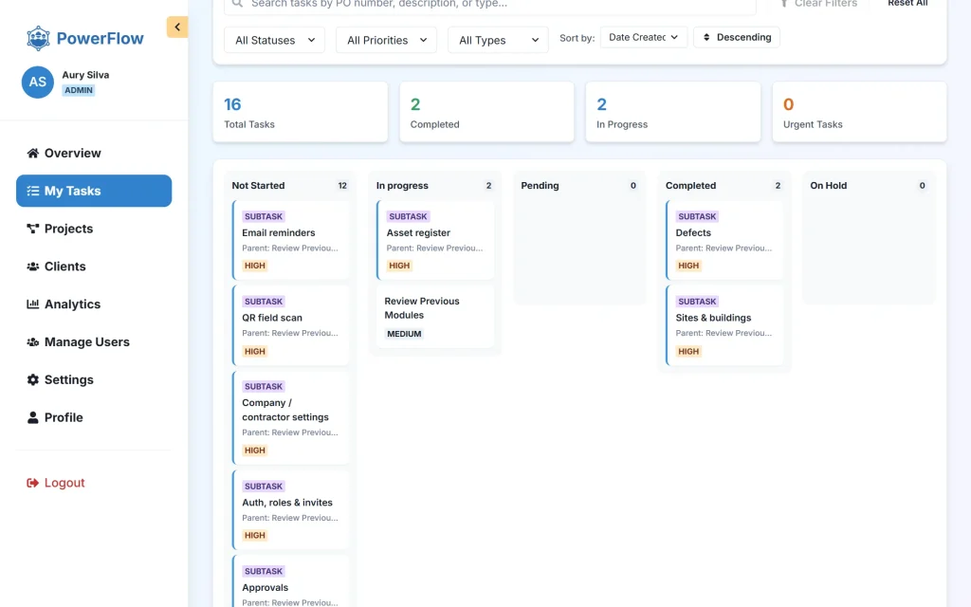The image size is (971, 607).
Task: Click the SUBTASK tag on Defects card
Action: (x=697, y=216)
